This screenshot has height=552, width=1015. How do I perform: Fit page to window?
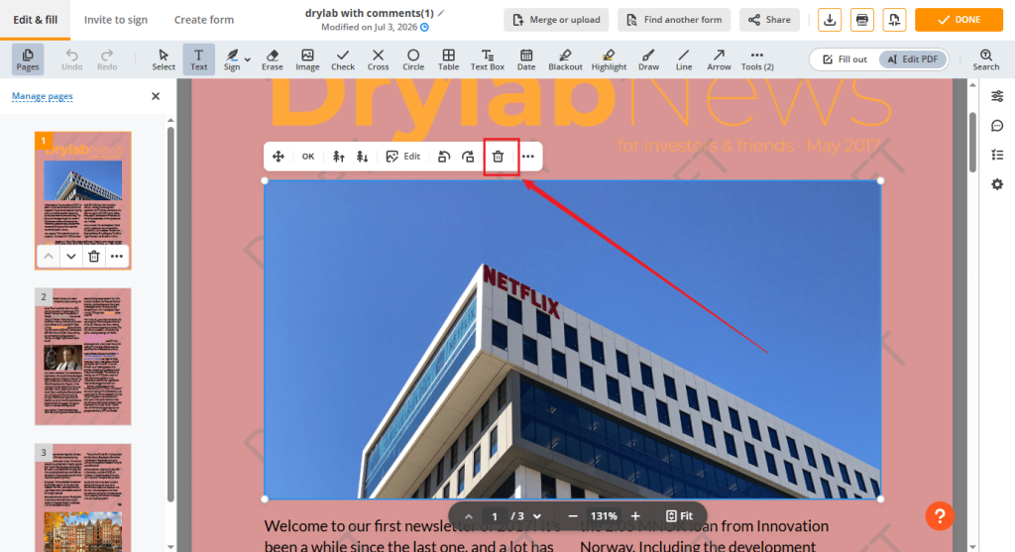[680, 516]
